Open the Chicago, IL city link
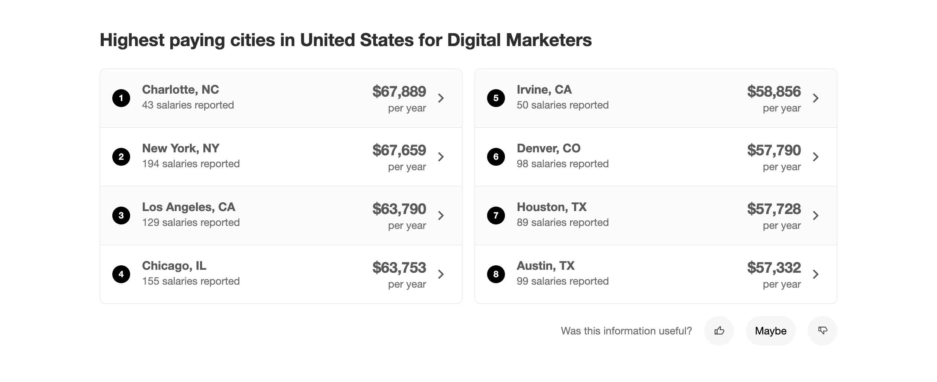The width and height of the screenshot is (937, 382). (x=174, y=266)
